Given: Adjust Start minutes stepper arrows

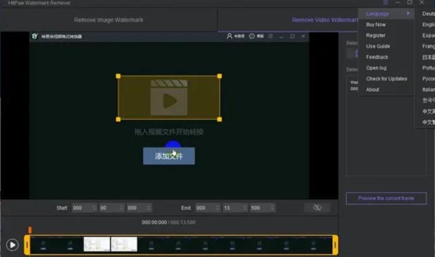Looking at the screenshot, I should pos(94,208).
